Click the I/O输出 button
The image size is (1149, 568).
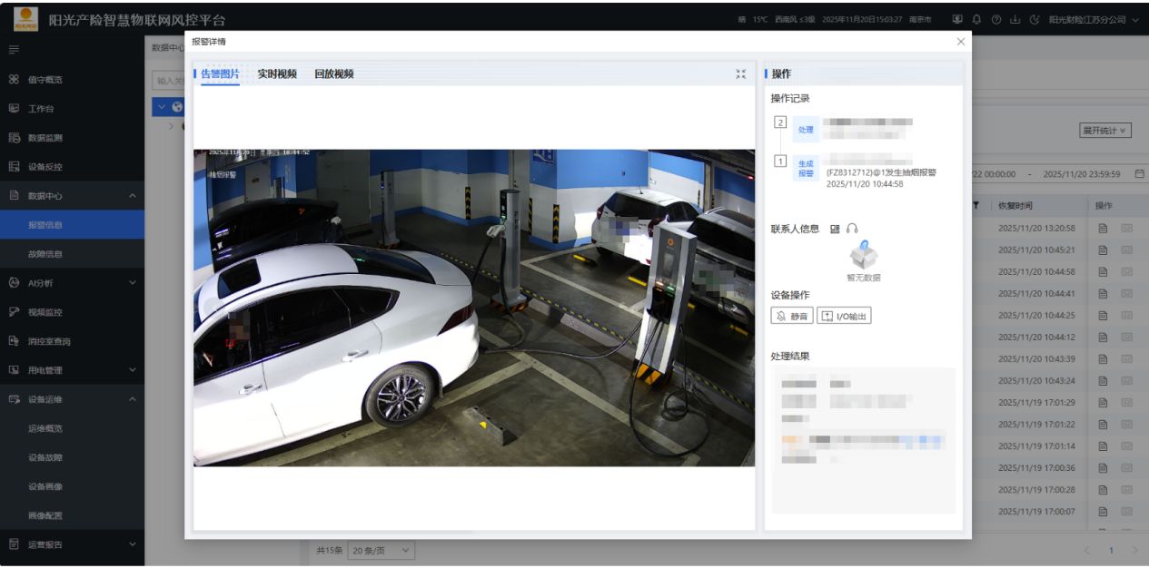click(844, 316)
